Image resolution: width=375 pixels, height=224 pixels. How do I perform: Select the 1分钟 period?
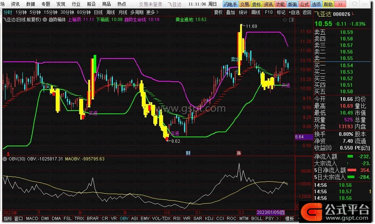21,12
